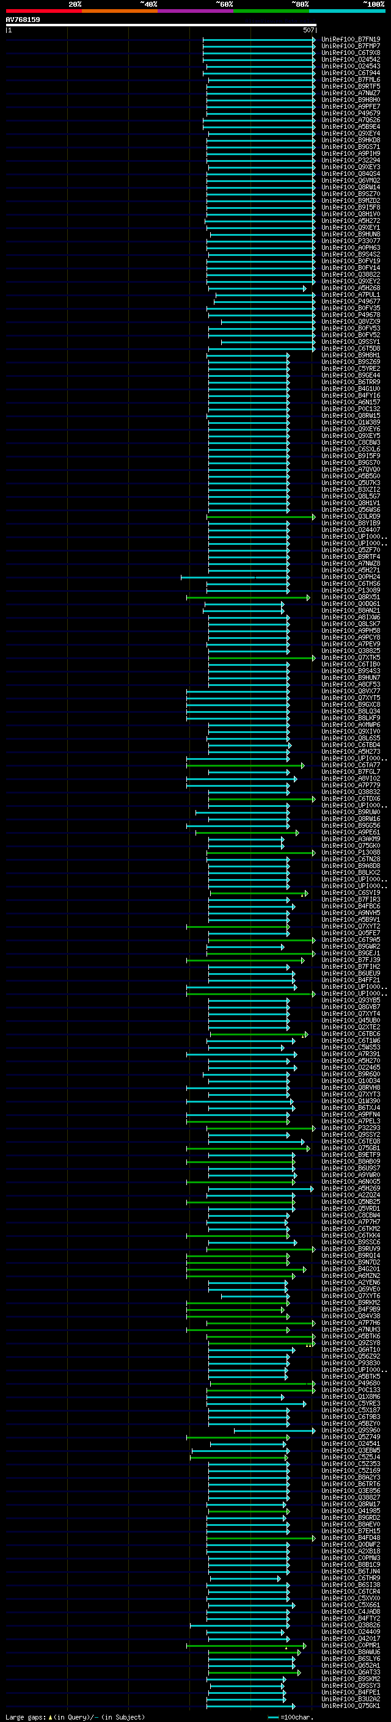Screen dimensions: 391x1722
Task: Select hit label UniRef100_Q6AT33
Action: 351,1674
